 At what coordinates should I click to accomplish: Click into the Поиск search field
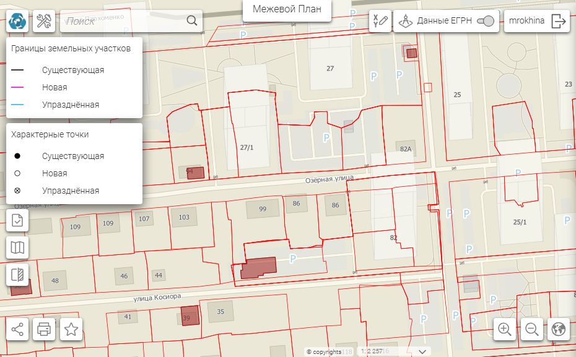coord(124,21)
